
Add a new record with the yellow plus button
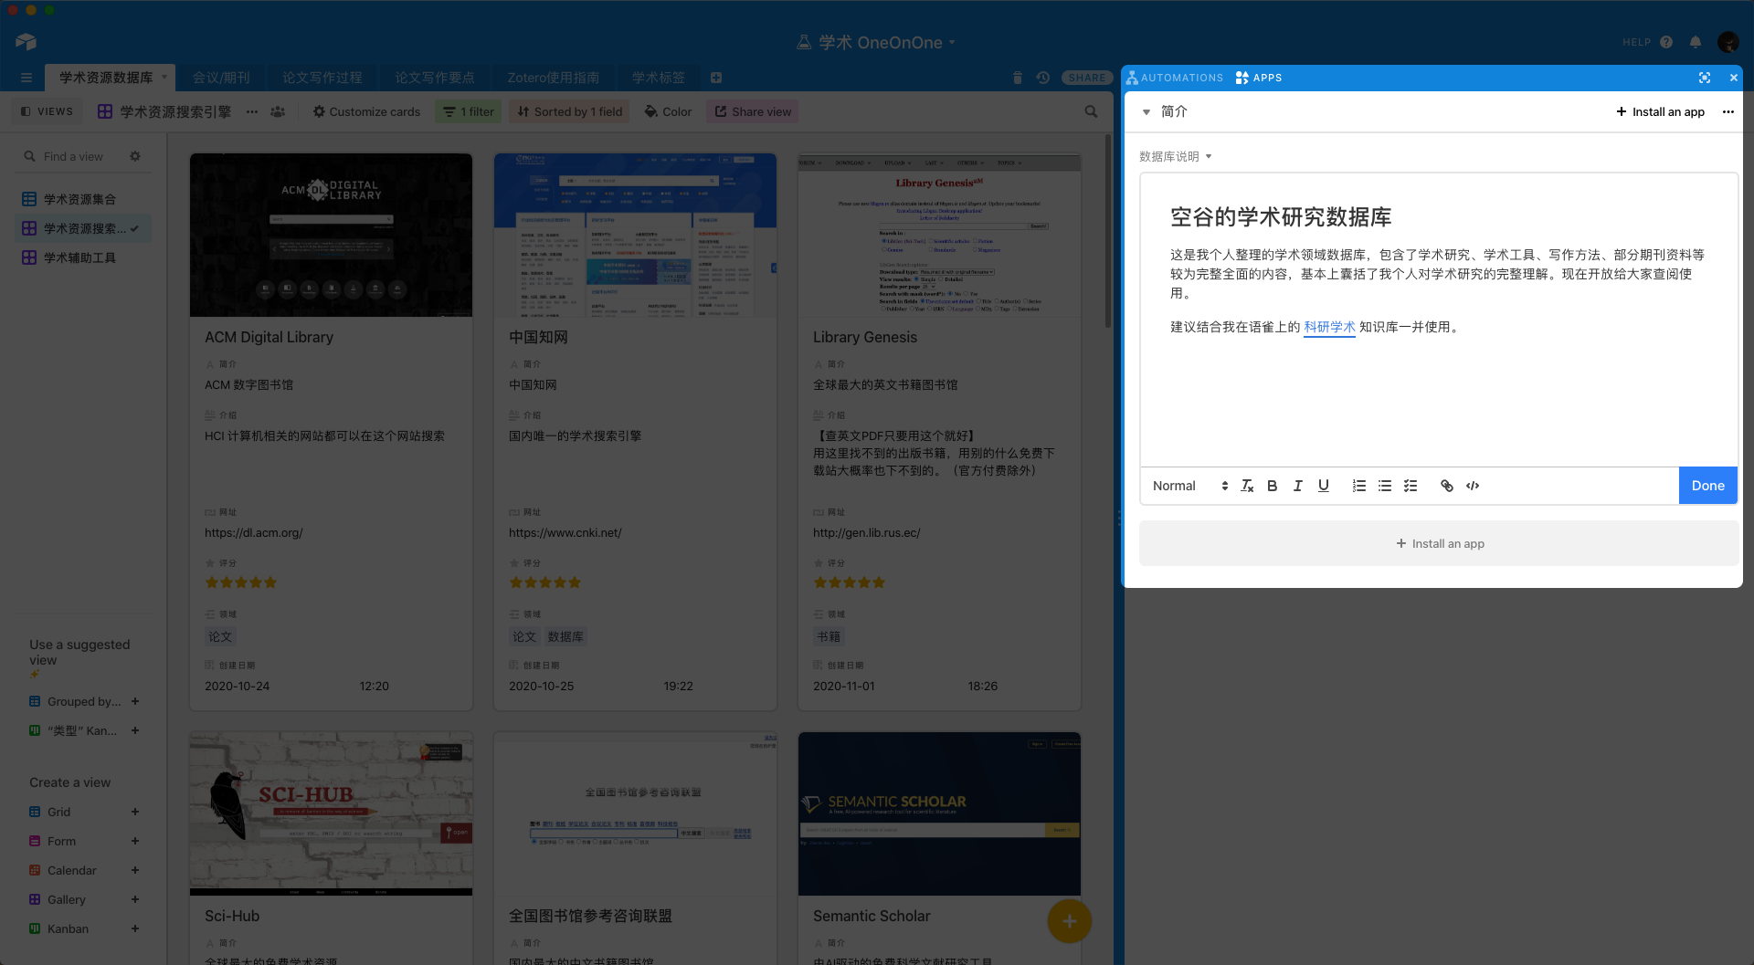point(1070,921)
